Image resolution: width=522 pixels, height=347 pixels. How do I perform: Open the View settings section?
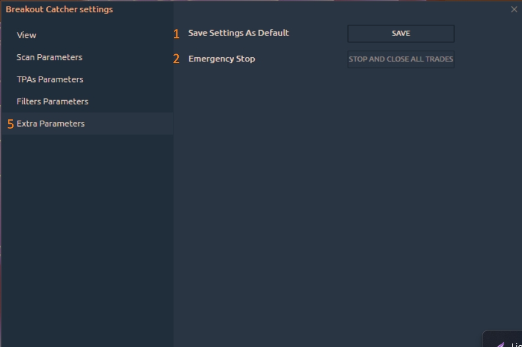click(x=27, y=35)
